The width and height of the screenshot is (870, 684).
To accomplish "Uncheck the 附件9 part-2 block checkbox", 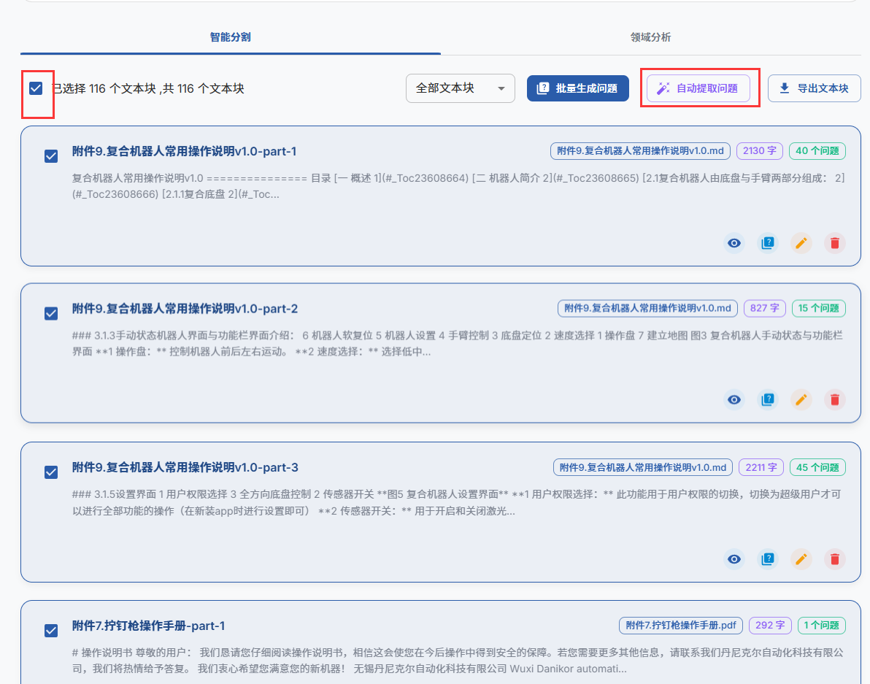I will tap(51, 313).
